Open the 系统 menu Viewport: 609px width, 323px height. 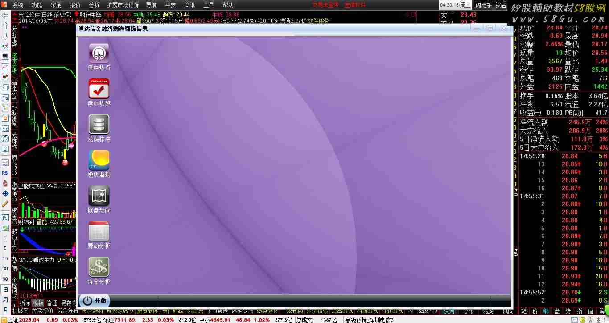click(x=18, y=5)
